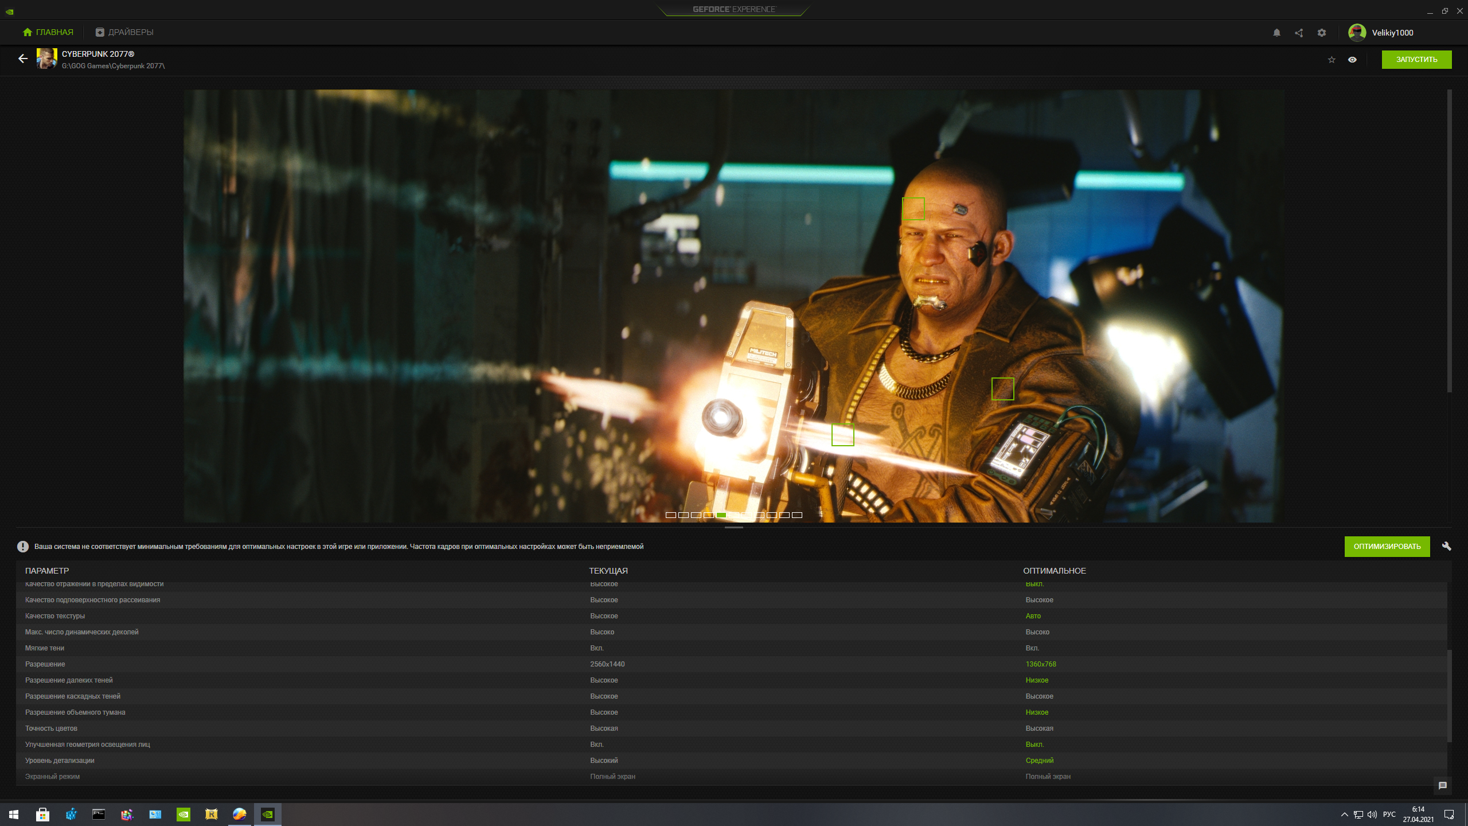Open Command Prompt from taskbar

click(x=99, y=815)
